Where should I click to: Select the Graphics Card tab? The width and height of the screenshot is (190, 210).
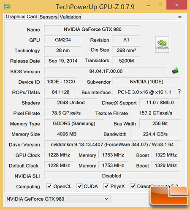[22, 16]
